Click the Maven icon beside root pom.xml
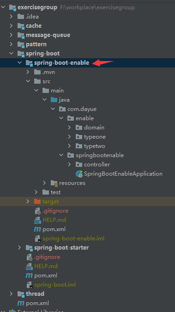The image size is (175, 312). click(x=21, y=303)
